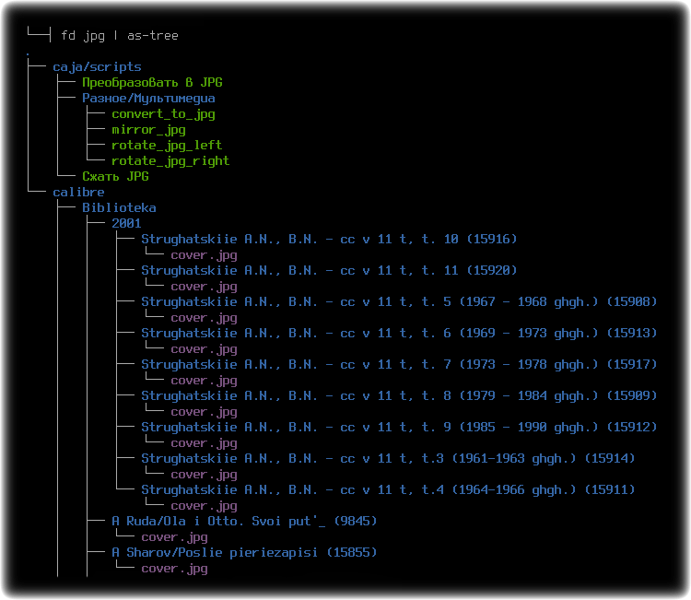Select the "2001" folder entry
Image resolution: width=691 pixels, height=600 pixels.
coord(126,224)
